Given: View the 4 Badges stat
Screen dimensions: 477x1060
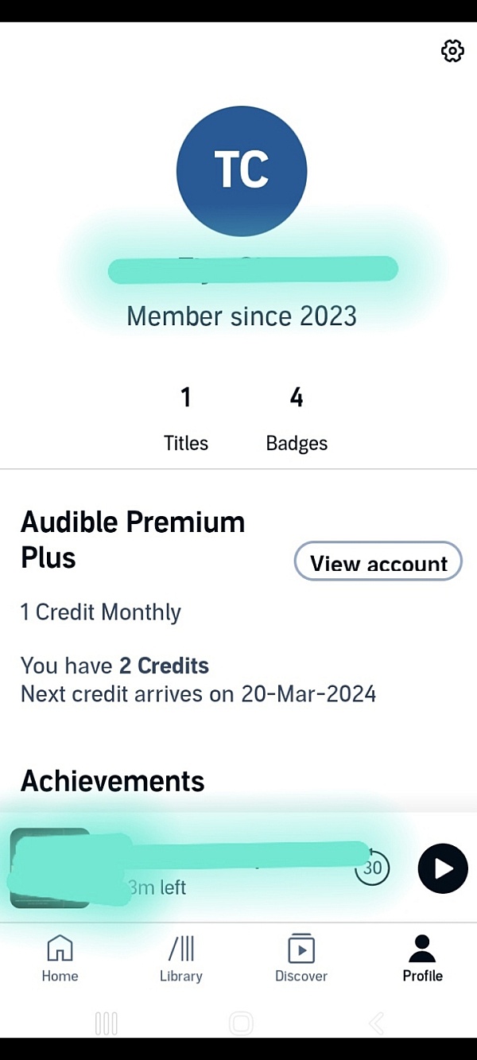Looking at the screenshot, I should pos(297,419).
